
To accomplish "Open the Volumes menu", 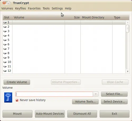I will pos(7,8).
